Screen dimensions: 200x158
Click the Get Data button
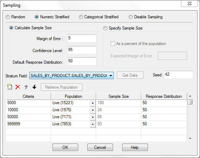(130, 75)
